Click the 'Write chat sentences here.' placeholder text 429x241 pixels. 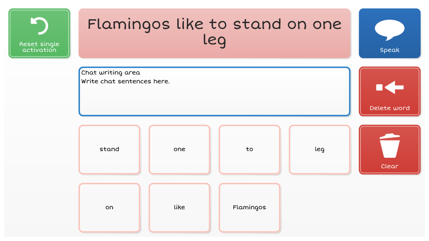(x=126, y=82)
